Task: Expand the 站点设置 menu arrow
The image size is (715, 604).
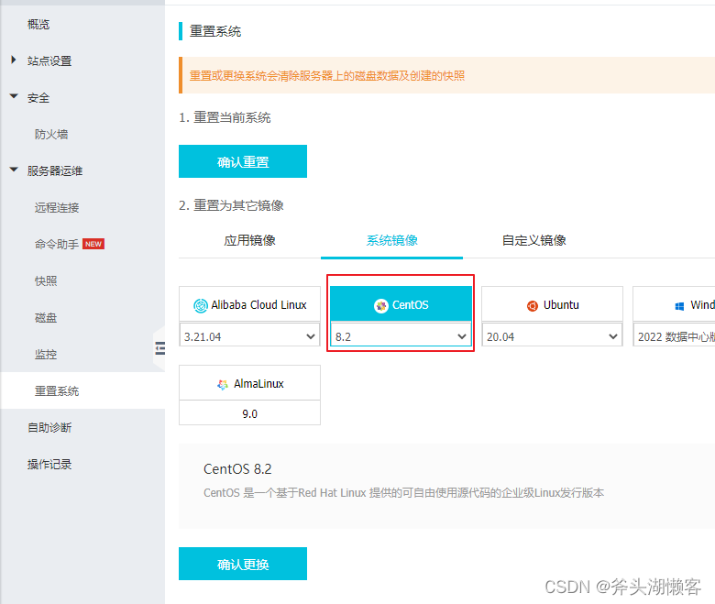Action: 14,60
